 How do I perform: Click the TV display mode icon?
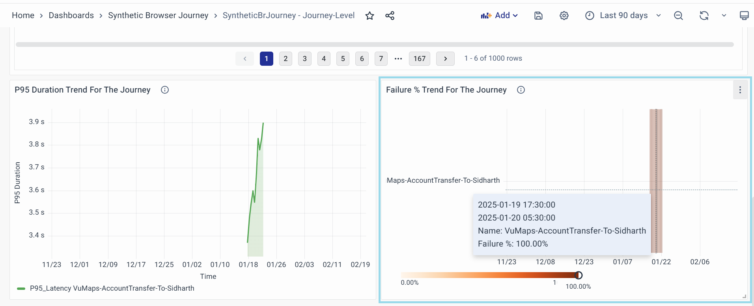(744, 16)
